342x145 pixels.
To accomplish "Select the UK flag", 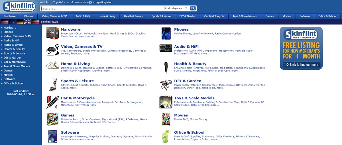I will (x=28, y=22).
